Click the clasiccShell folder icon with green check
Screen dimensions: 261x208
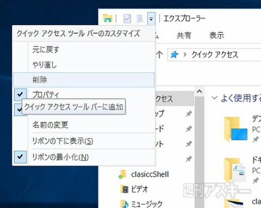(123, 174)
